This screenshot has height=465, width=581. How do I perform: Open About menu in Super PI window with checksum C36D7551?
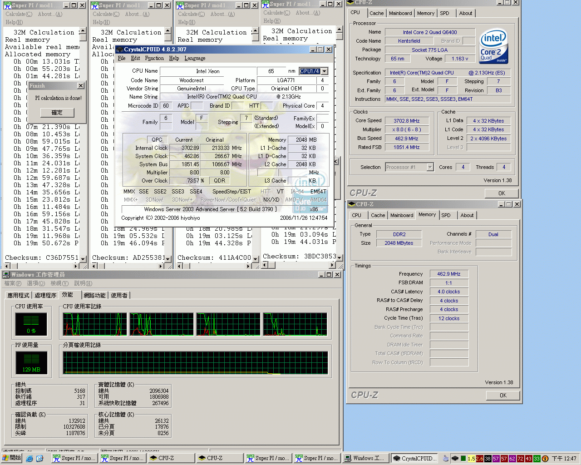pyautogui.click(x=50, y=14)
